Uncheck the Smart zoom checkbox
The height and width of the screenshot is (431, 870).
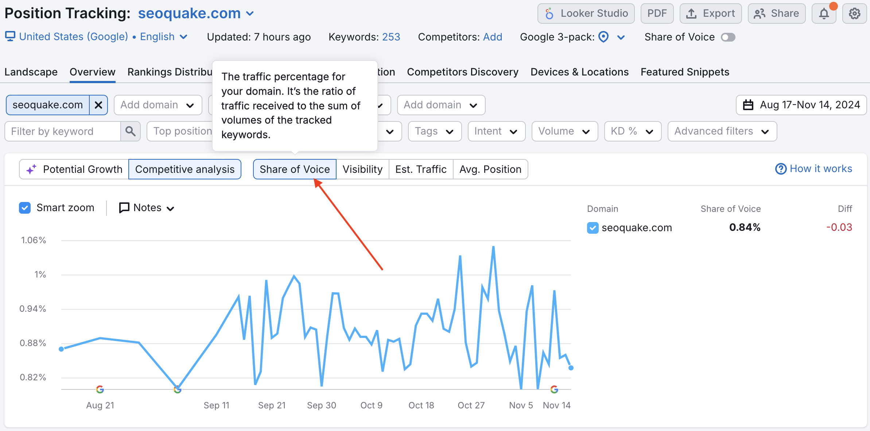[x=25, y=208]
